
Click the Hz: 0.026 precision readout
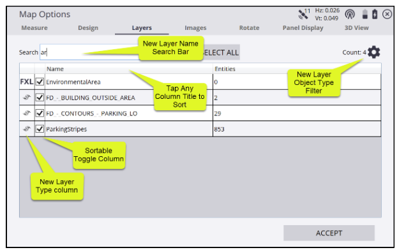coord(327,10)
